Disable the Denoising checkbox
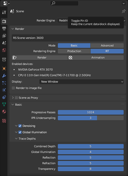The width and height of the screenshot is (128, 176). tap(20, 126)
